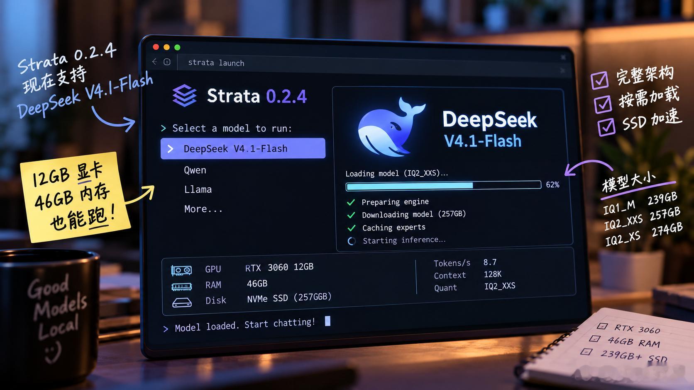Click the 'Downloading model (257GB)' step text
Screen dimensions: 694x390
click(x=414, y=214)
